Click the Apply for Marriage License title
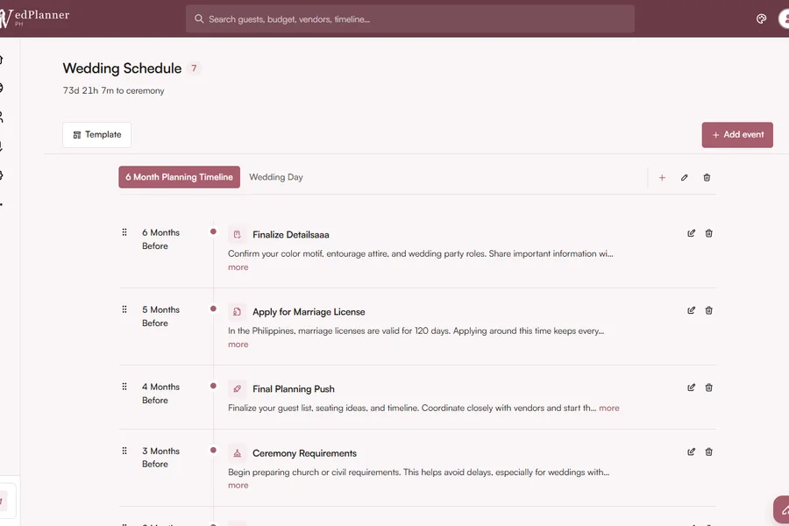 click(x=309, y=312)
